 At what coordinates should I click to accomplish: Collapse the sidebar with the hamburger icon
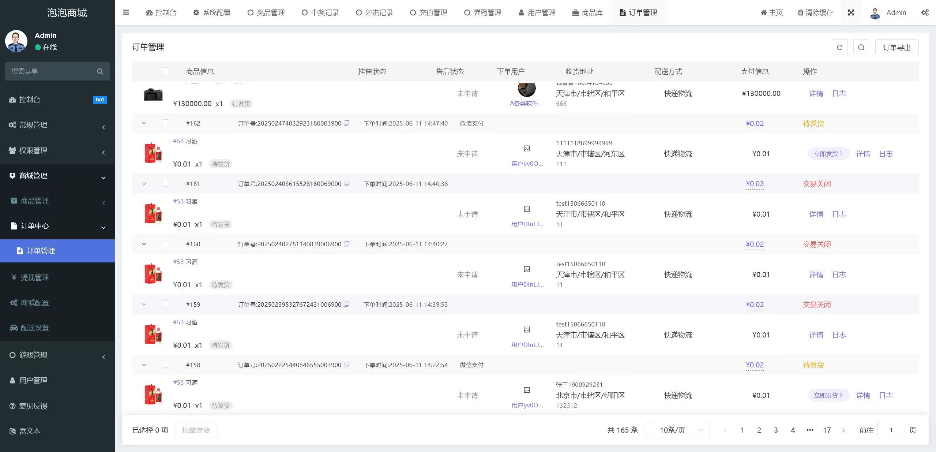coord(126,12)
